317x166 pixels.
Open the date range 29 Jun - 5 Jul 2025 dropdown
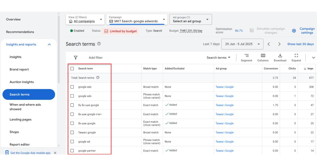pos(242,44)
